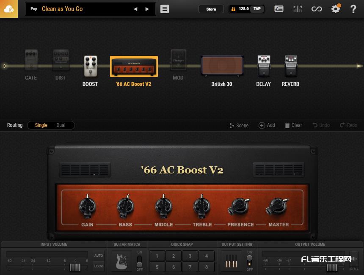
Task: Select the MOD flanger pedal
Action: [x=178, y=60]
